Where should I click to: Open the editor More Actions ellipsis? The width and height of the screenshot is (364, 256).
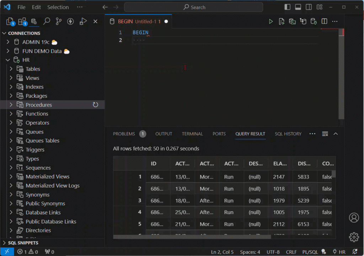click(x=335, y=21)
